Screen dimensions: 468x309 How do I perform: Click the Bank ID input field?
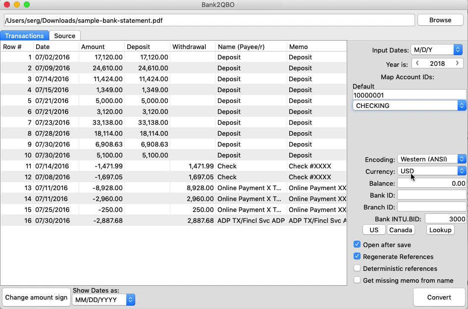(x=431, y=195)
